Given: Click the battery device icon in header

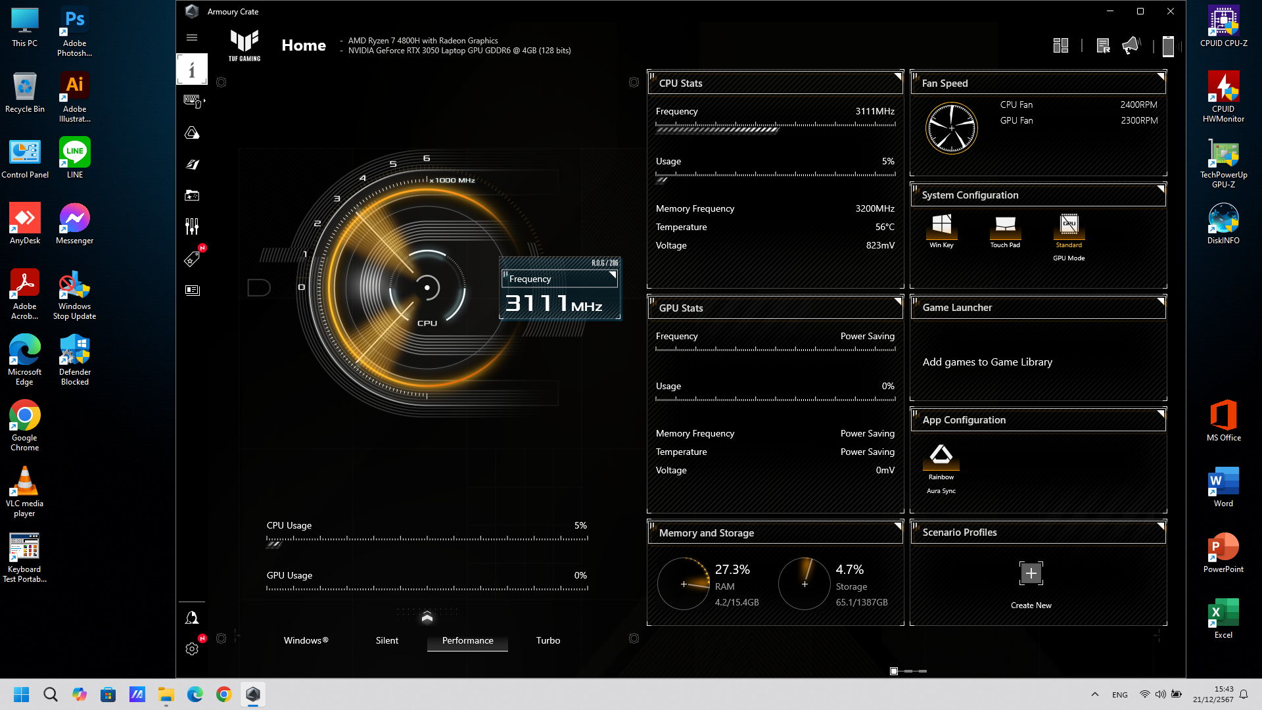Looking at the screenshot, I should (1168, 45).
